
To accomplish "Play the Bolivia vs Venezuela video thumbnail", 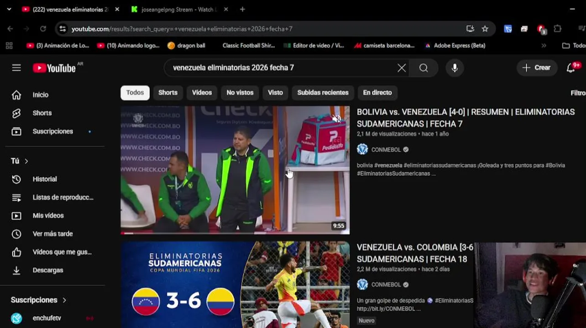I will 235,170.
